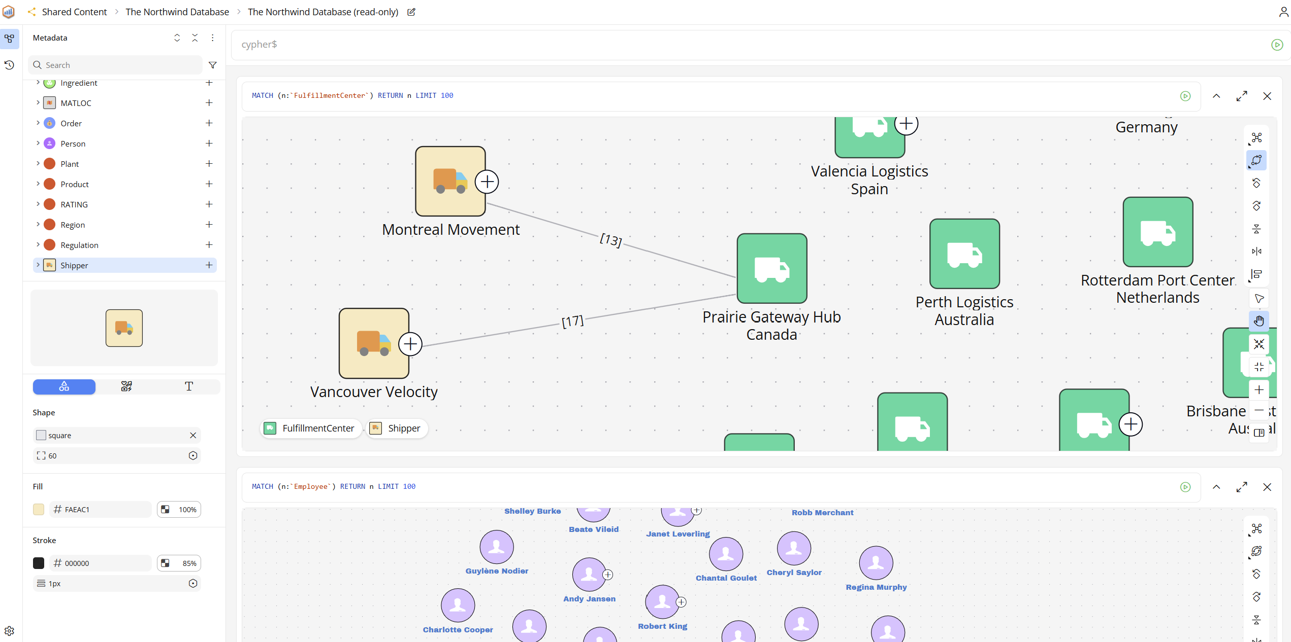Go to The Northwind Database breadcrumb

coord(177,12)
